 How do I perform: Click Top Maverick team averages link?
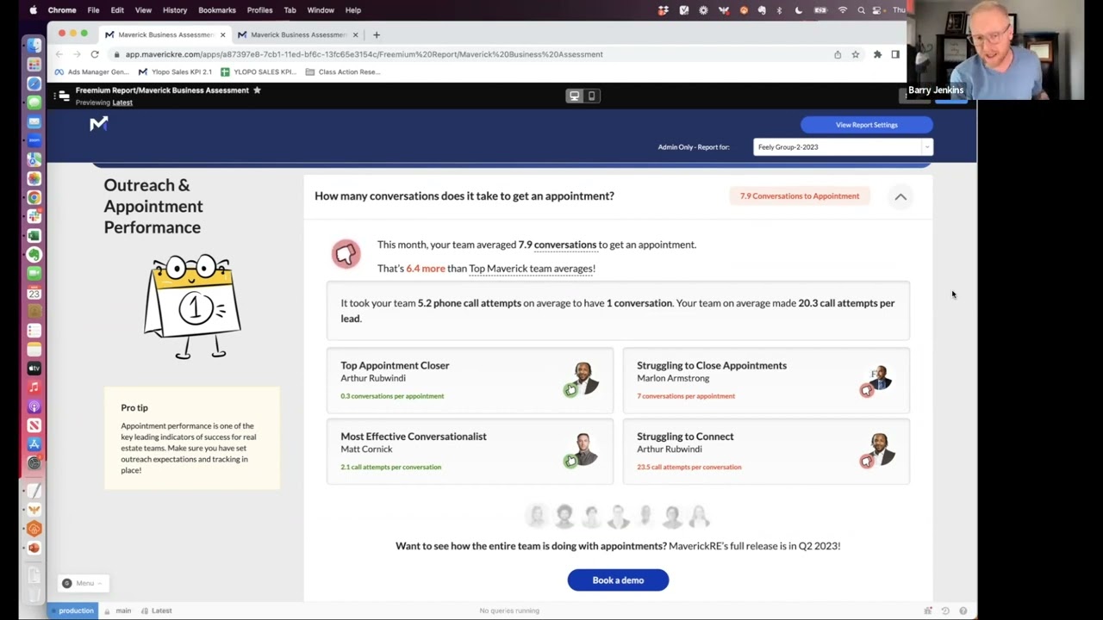[x=531, y=269]
